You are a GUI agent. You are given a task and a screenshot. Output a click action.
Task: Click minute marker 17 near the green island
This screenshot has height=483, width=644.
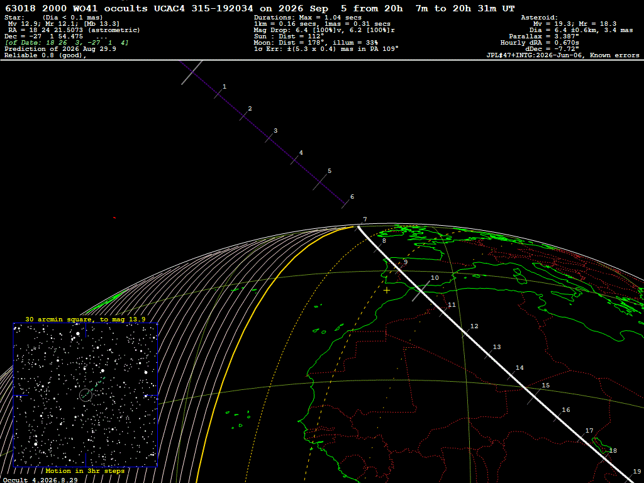[x=589, y=430]
